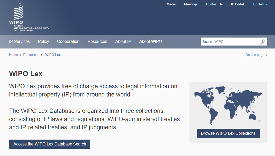Open the About WIPO menu
The image size is (275, 156).
coord(151,42)
